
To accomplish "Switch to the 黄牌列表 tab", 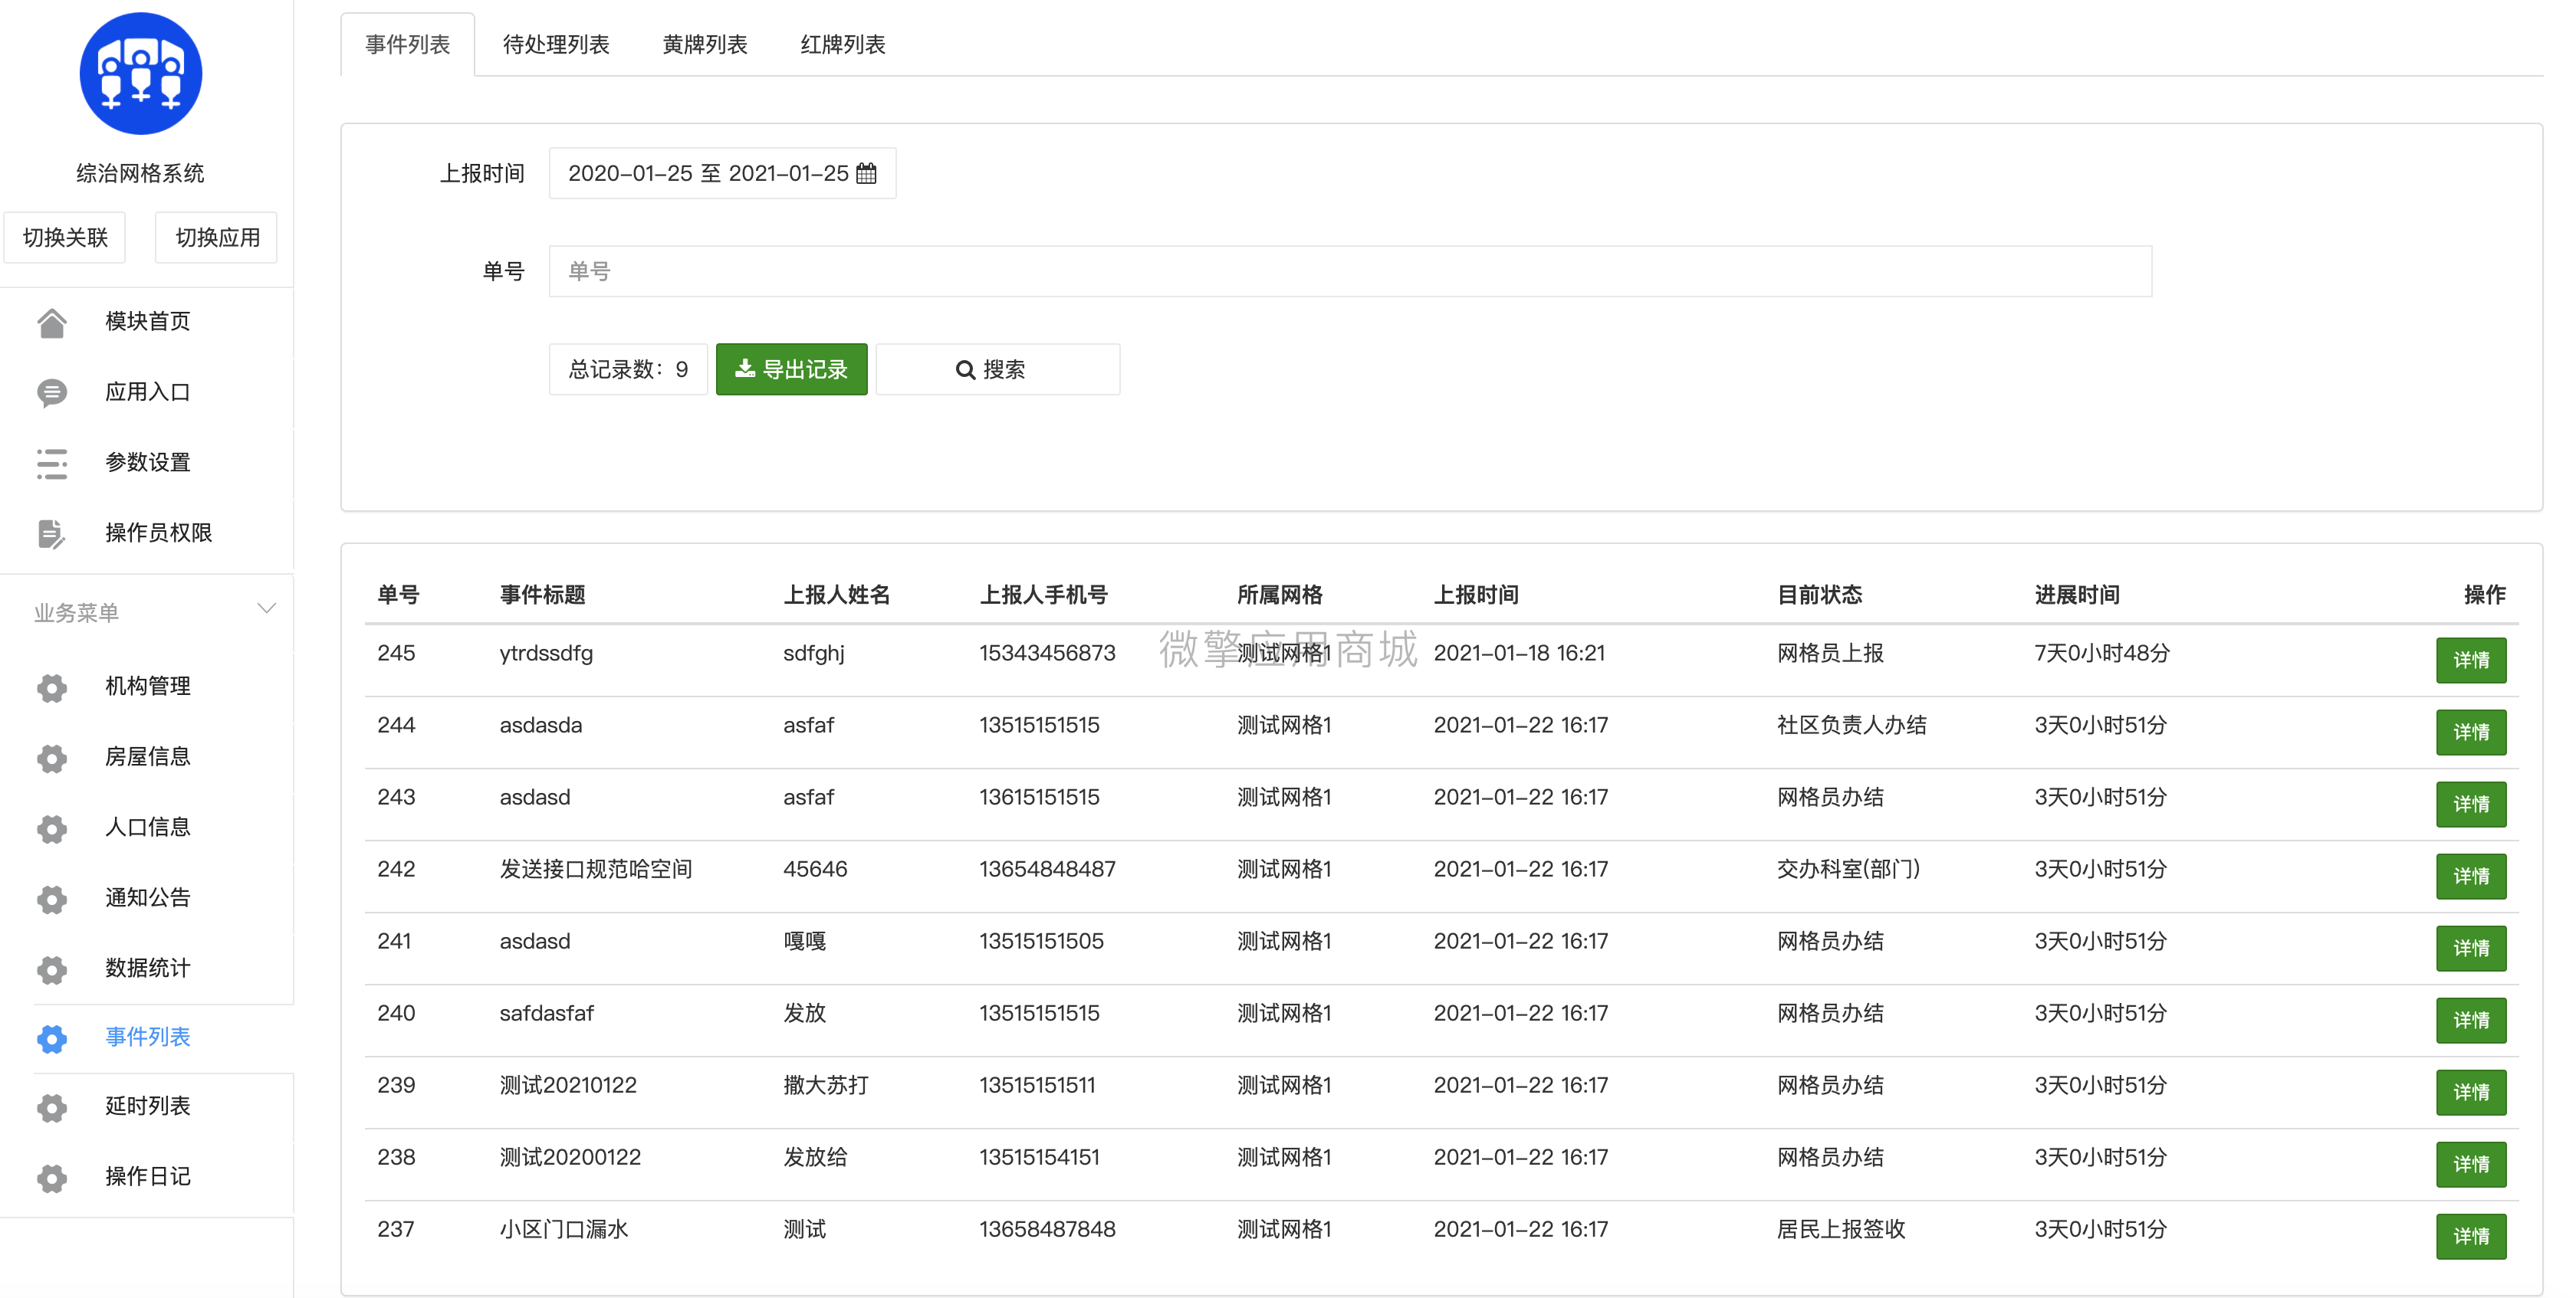I will 705,44.
